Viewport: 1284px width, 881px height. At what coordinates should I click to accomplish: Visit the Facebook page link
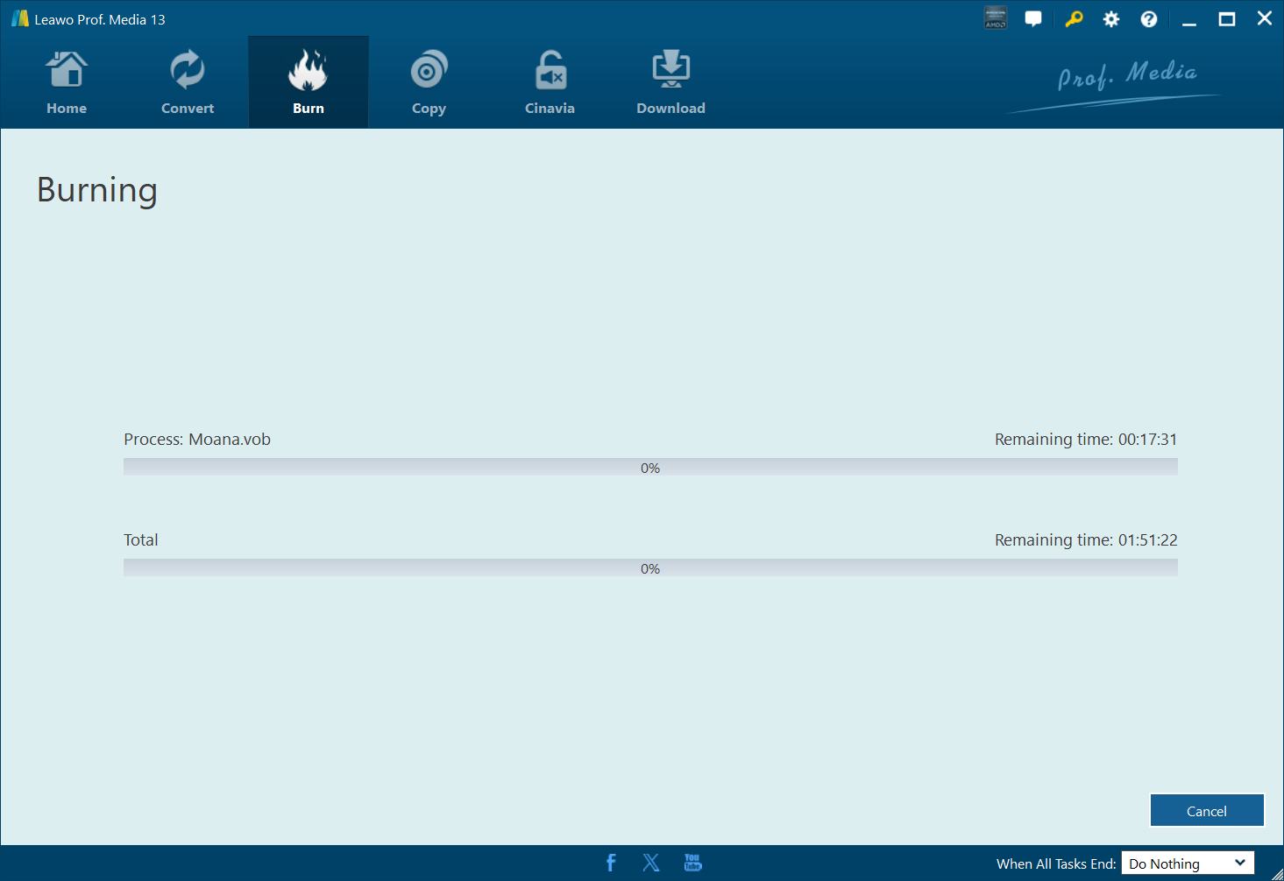click(611, 863)
